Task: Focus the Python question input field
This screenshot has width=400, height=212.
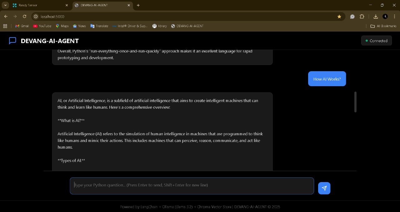Action: [192, 186]
